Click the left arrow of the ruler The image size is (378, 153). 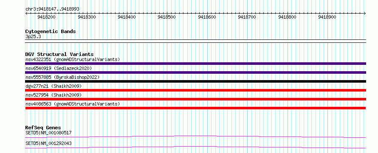26,13
